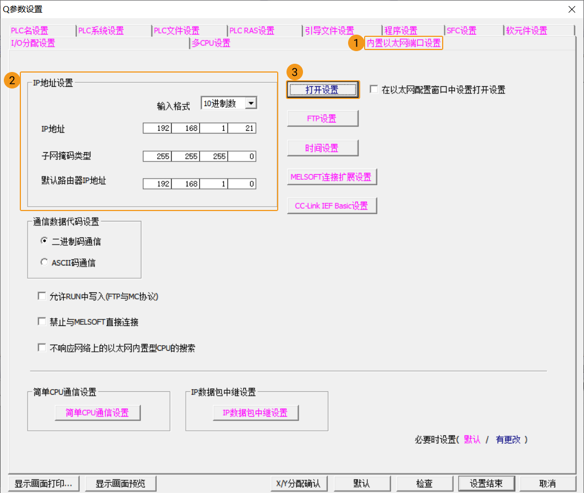This screenshot has width=584, height=493.
Task: Enable 允许RUN中写入(FTP与MC协议)
Action: pyautogui.click(x=42, y=296)
